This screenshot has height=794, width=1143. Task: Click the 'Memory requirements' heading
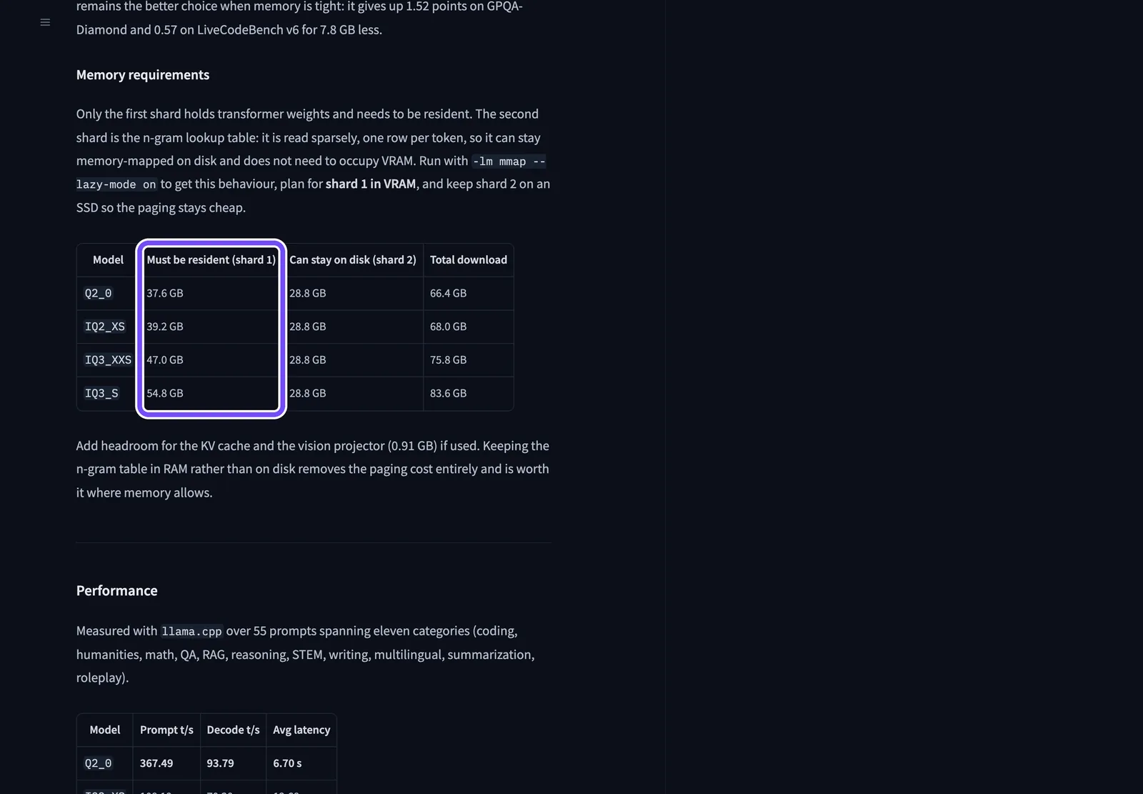pos(143,75)
